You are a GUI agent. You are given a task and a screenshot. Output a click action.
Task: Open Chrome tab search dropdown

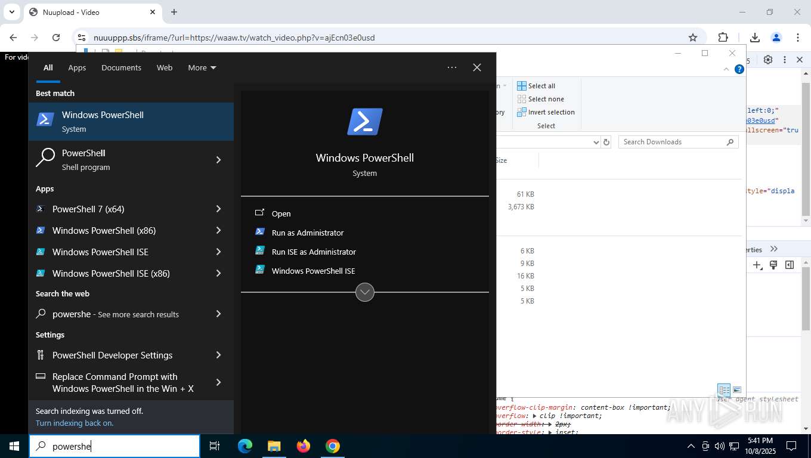click(x=11, y=12)
